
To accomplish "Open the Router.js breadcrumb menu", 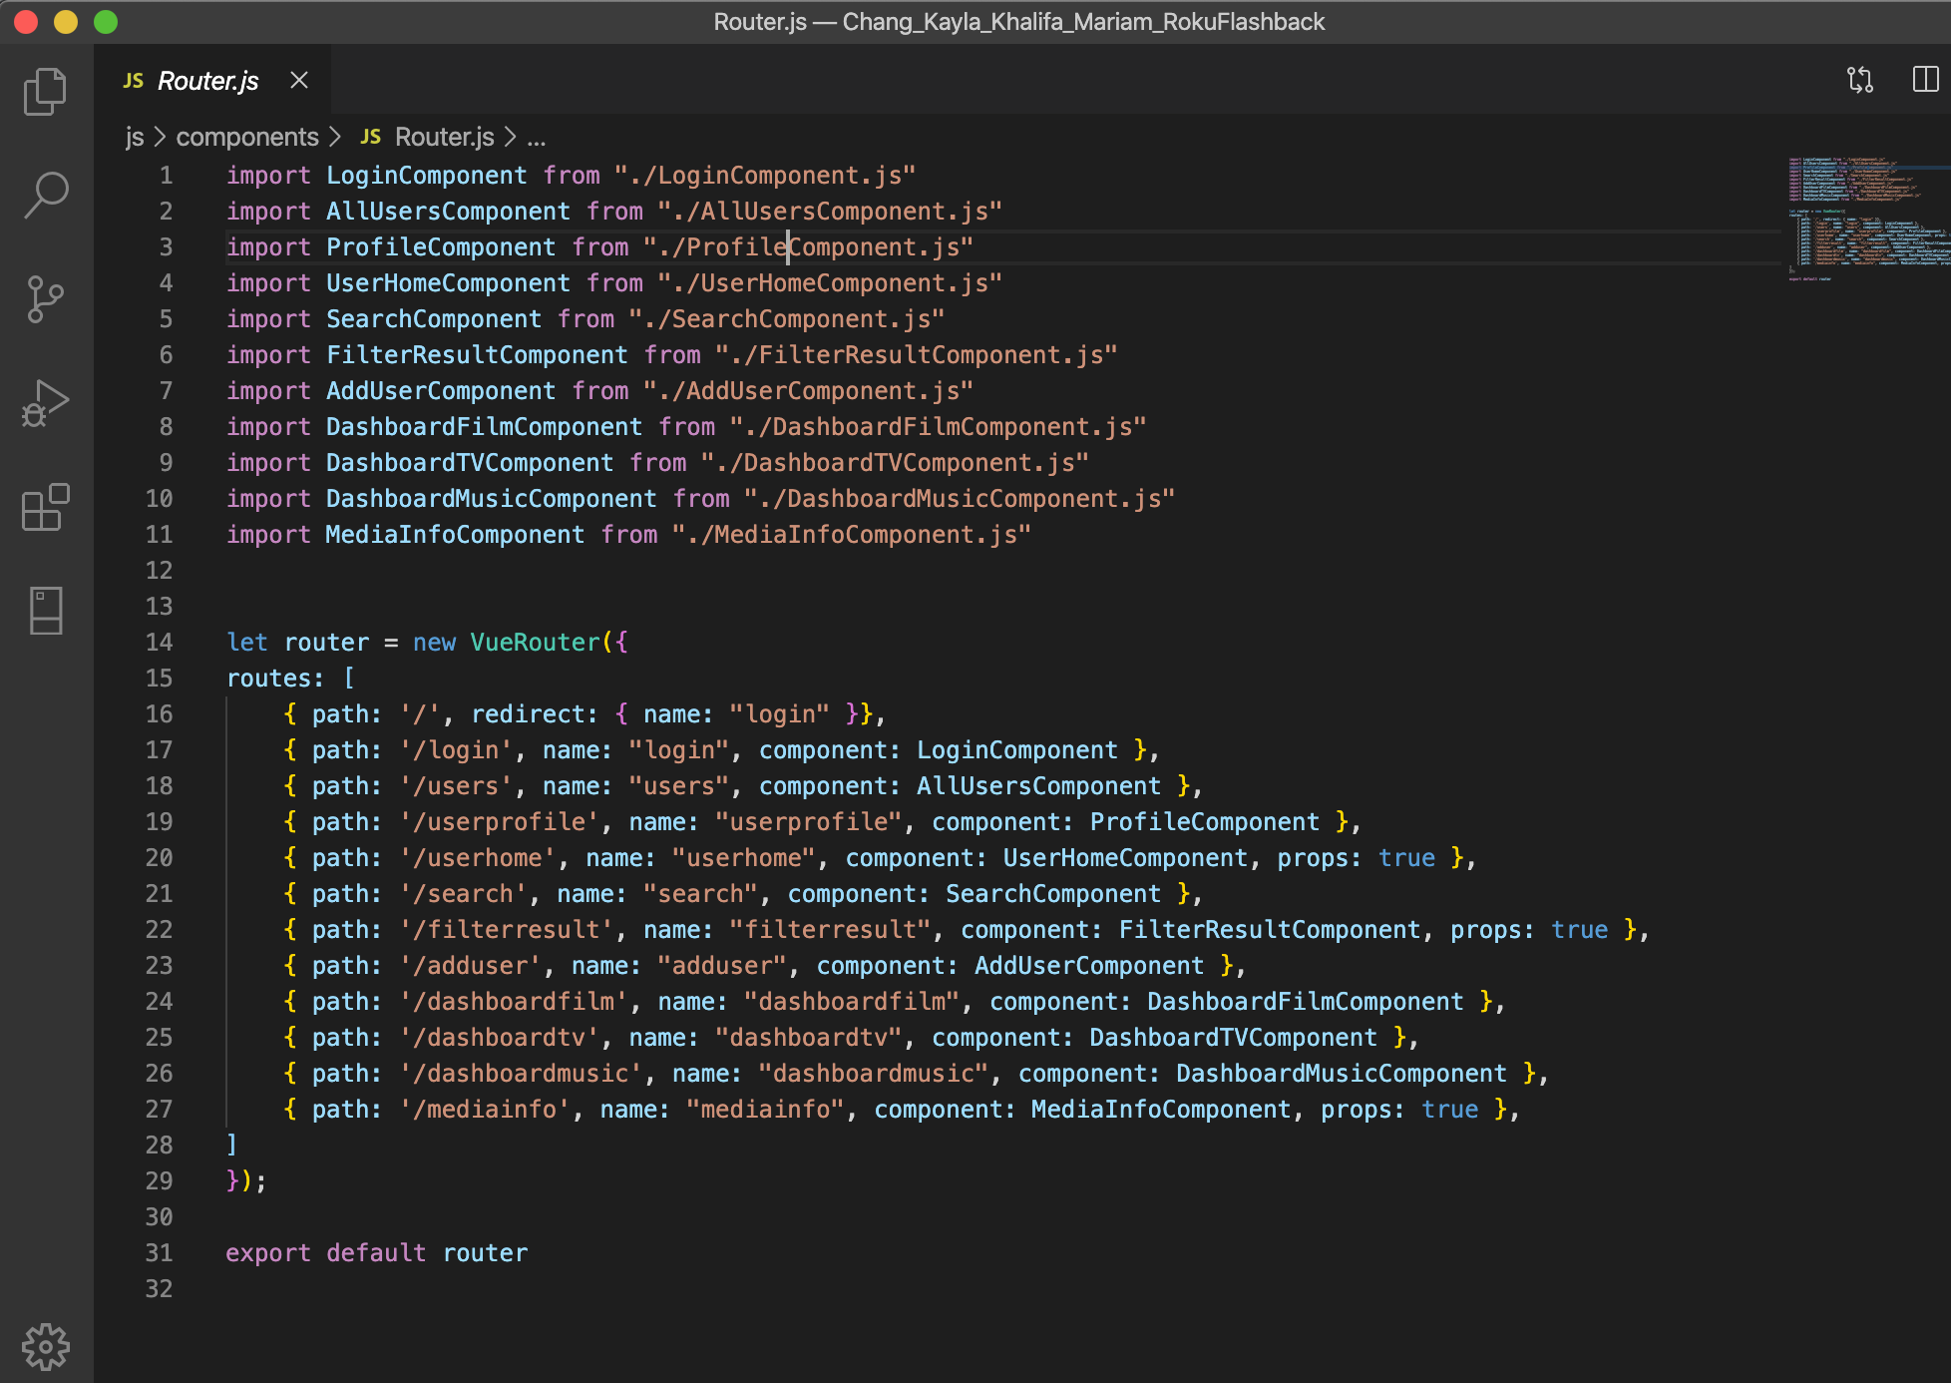I will (443, 137).
